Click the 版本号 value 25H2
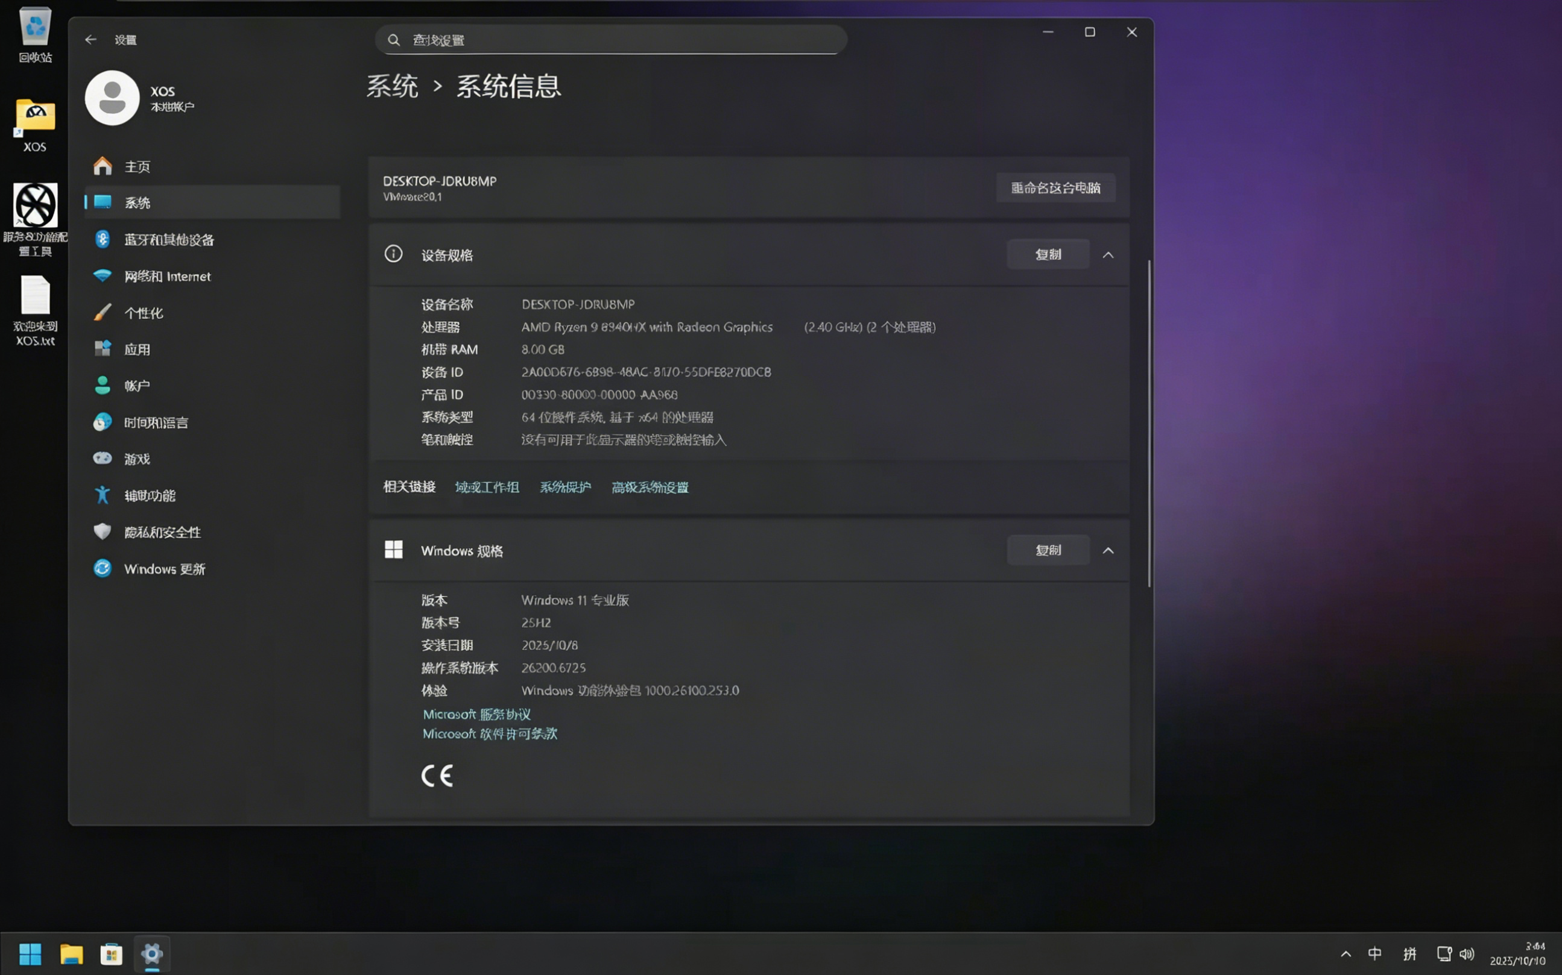The height and width of the screenshot is (975, 1562). [536, 623]
